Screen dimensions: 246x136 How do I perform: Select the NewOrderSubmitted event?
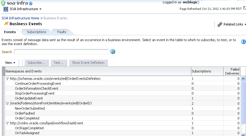tap(30, 108)
